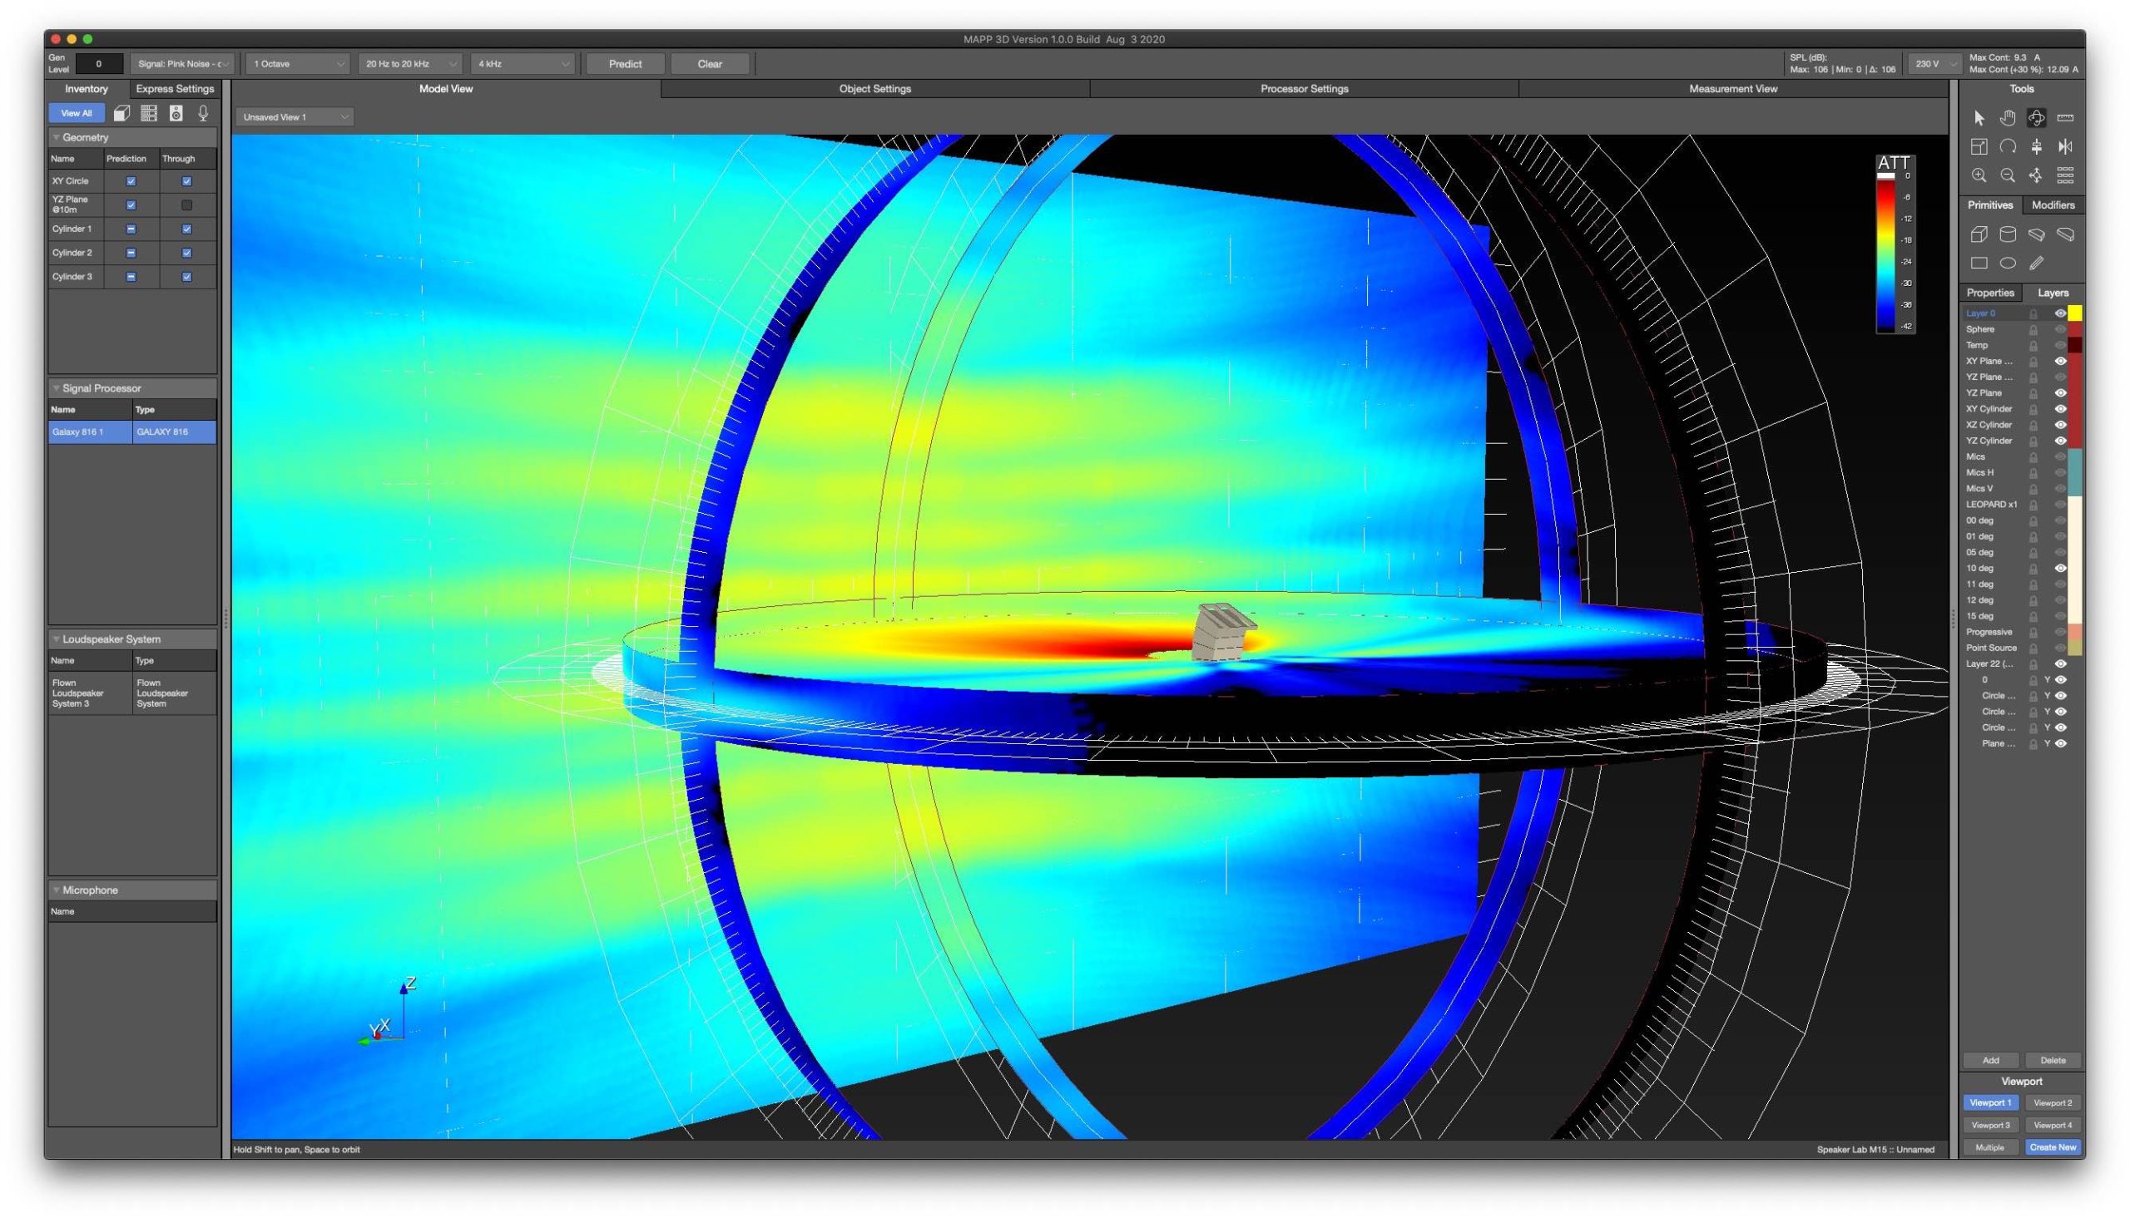Toggle Prediction checkbox for Cylinder 3
Screen dimensions: 2130x1218
(131, 277)
